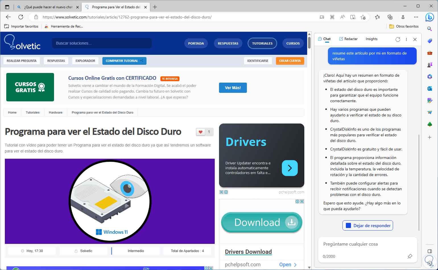Screen dimensions: 438x270
Task: Click the browser address bar URL
Action: (127, 17)
